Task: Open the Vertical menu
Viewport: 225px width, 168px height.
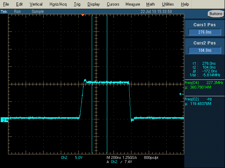Action: click(36, 4)
